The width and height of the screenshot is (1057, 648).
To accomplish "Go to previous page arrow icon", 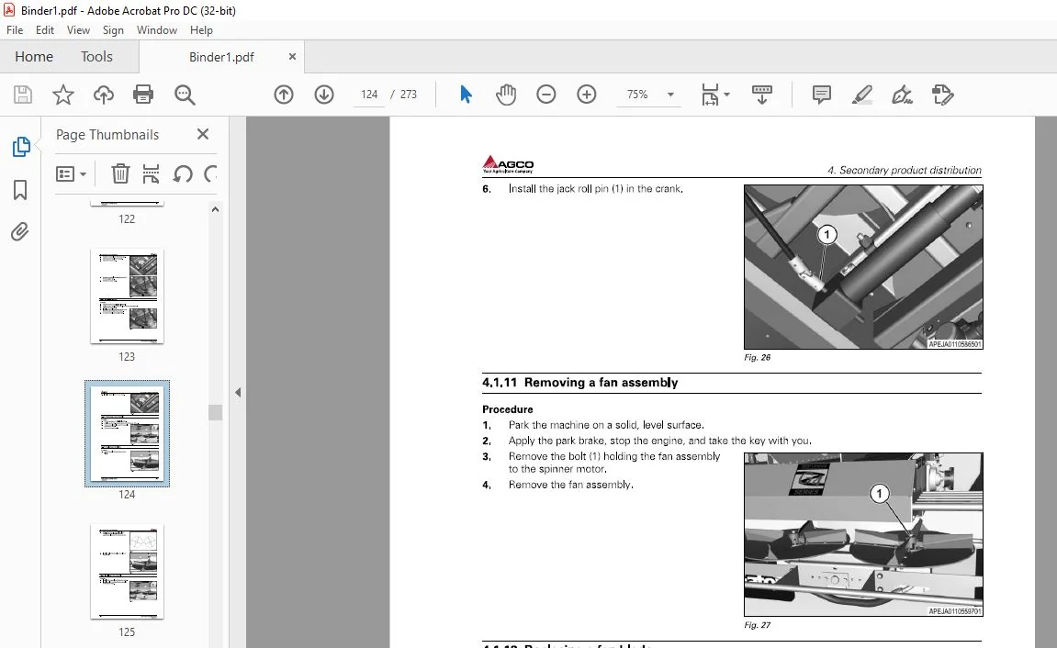I will coord(284,95).
